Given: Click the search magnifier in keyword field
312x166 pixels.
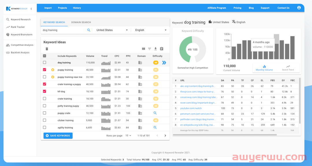Looking at the screenshot, I should point(89,30).
